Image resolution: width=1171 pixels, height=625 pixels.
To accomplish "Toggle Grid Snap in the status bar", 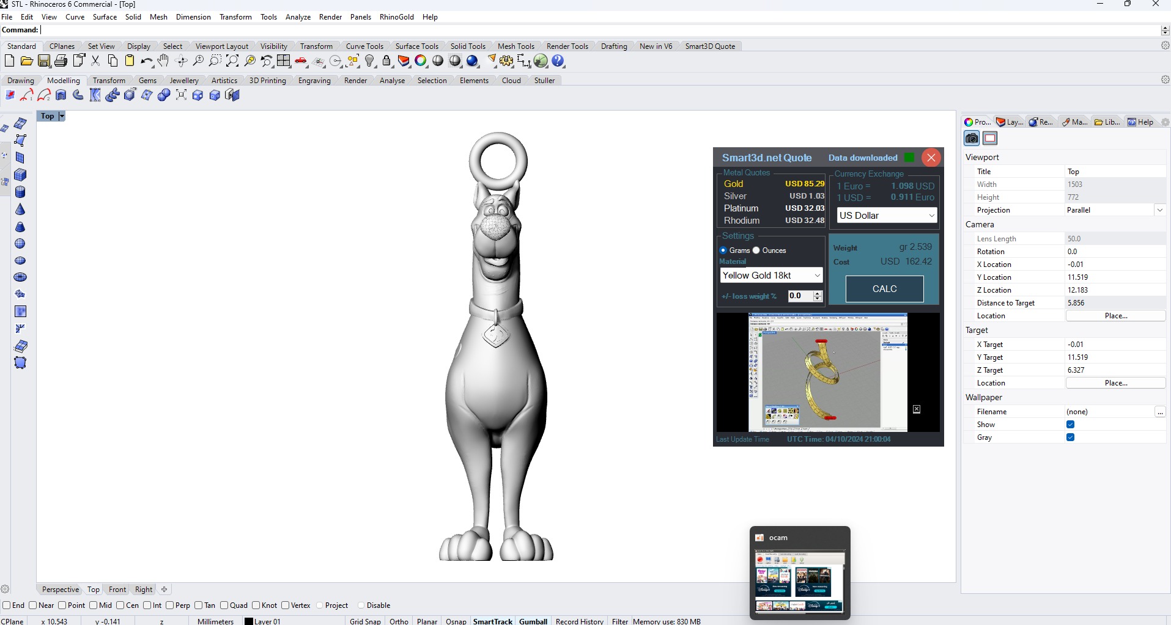I will click(x=365, y=621).
